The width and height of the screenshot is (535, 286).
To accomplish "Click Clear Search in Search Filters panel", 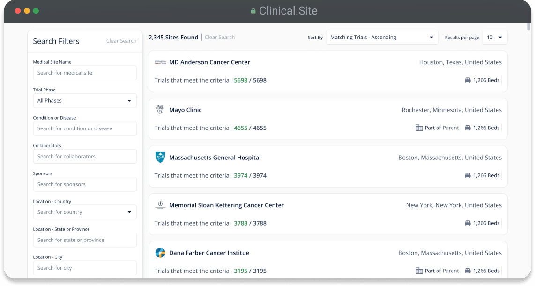I will point(121,41).
